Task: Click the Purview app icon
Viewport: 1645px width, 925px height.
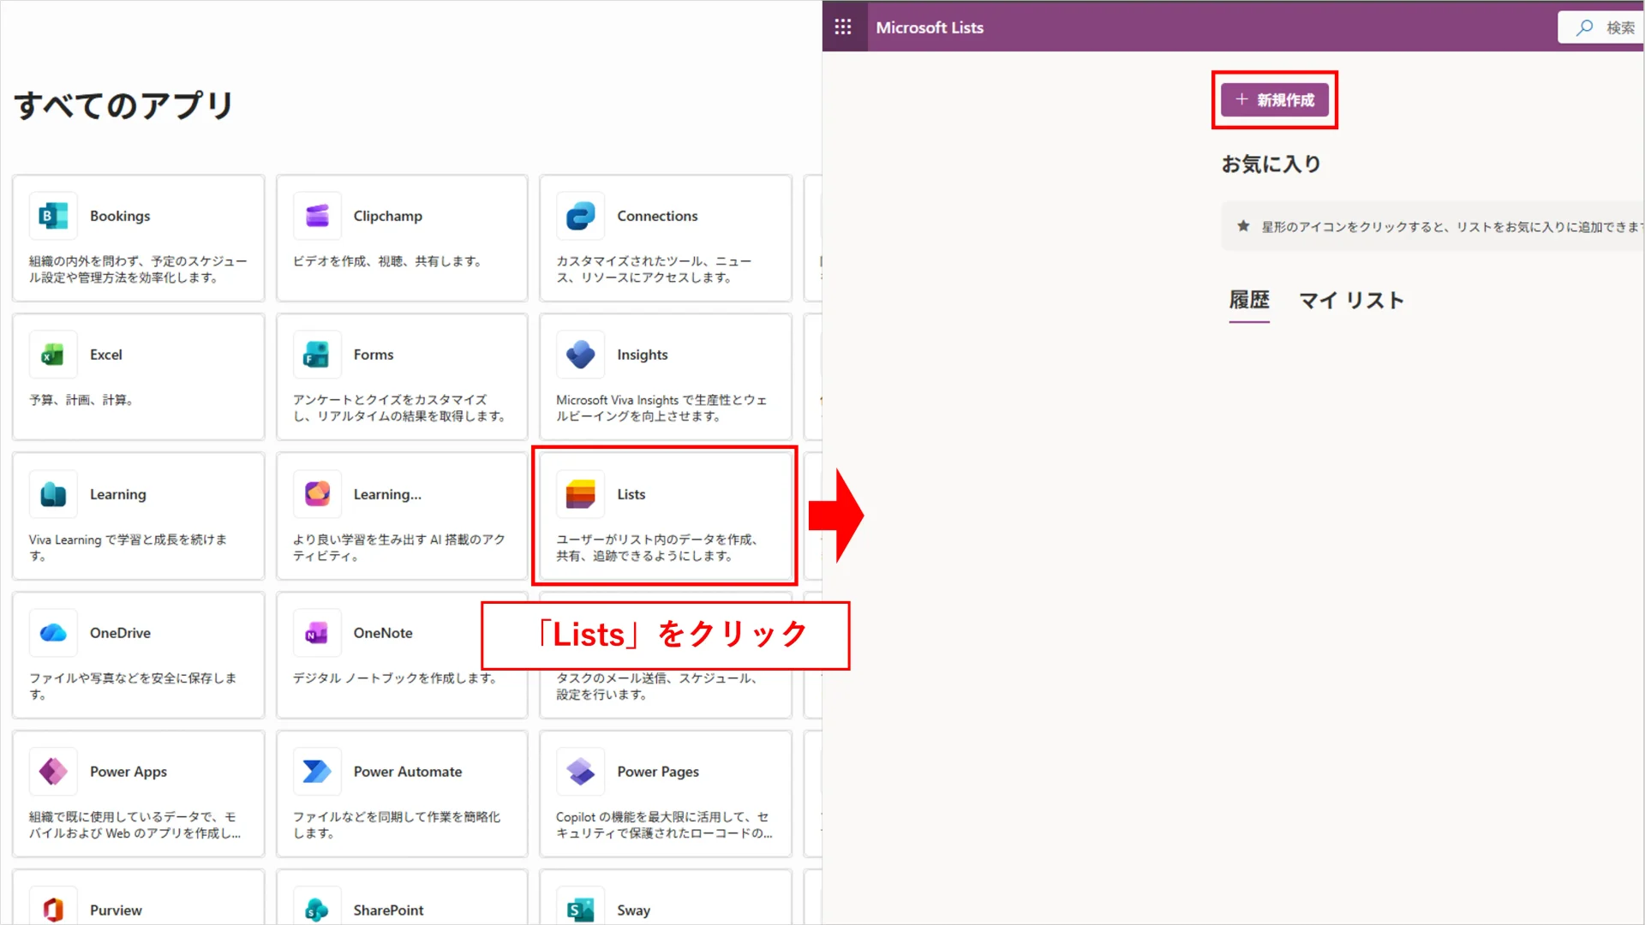Action: (53, 908)
